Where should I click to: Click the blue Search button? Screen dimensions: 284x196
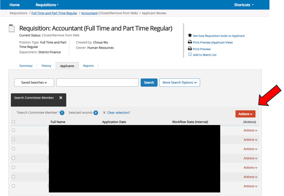[x=149, y=83]
